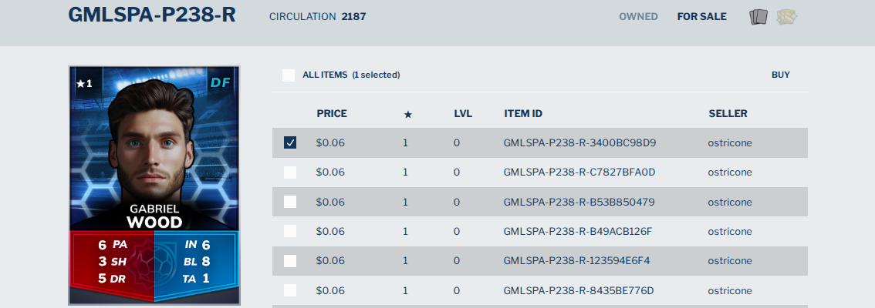The image size is (875, 308).
Task: Click item ID GMLSPA-P238-R-C7827BFA0D
Action: pyautogui.click(x=579, y=172)
